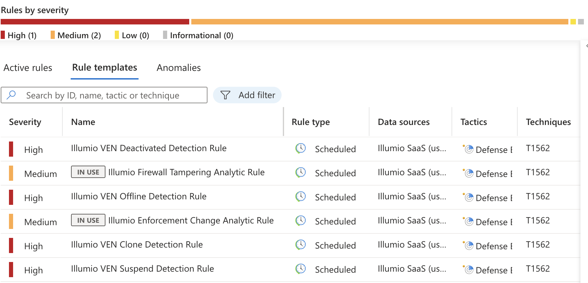
Task: Click tactic icon in VEN Suspend row
Action: (x=468, y=270)
